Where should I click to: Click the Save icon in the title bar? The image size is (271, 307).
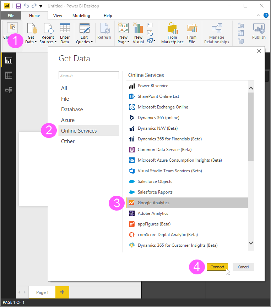[x=18, y=6]
